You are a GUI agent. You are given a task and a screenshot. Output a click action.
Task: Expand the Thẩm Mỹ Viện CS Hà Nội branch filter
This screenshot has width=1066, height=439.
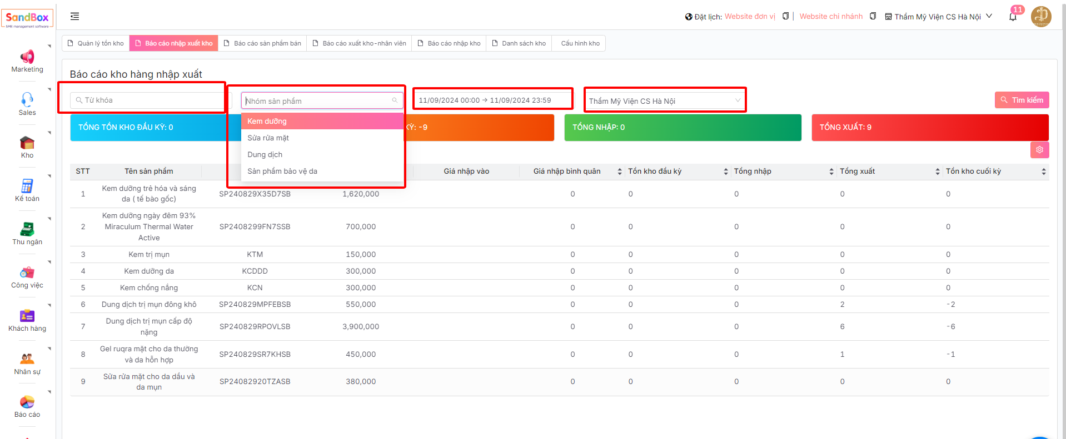click(x=664, y=101)
